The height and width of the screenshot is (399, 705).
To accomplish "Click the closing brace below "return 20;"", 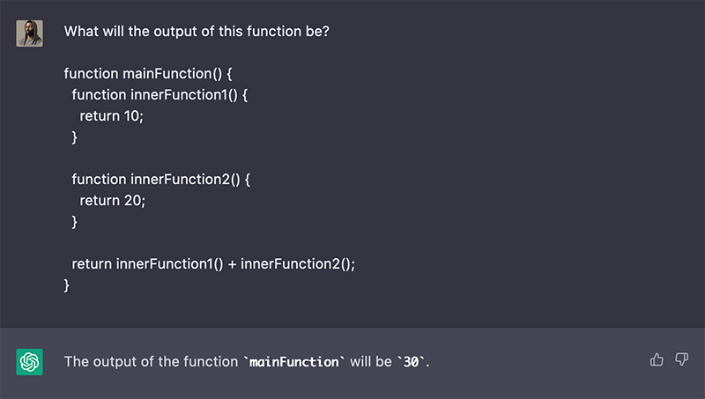I will (75, 221).
